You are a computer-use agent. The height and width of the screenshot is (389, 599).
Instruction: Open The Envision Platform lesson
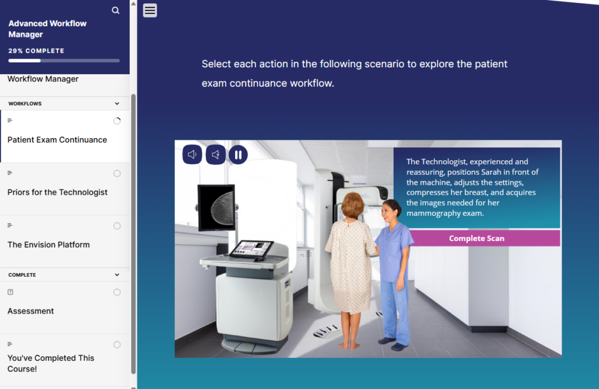point(65,241)
